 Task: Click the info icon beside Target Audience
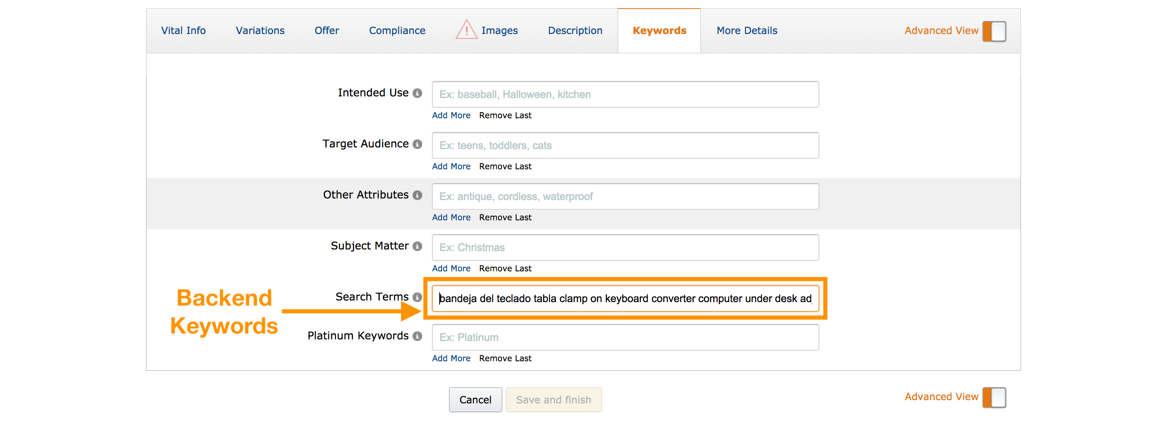coord(417,144)
